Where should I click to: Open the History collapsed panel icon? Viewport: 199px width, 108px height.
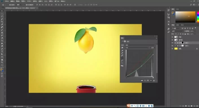click(169, 10)
